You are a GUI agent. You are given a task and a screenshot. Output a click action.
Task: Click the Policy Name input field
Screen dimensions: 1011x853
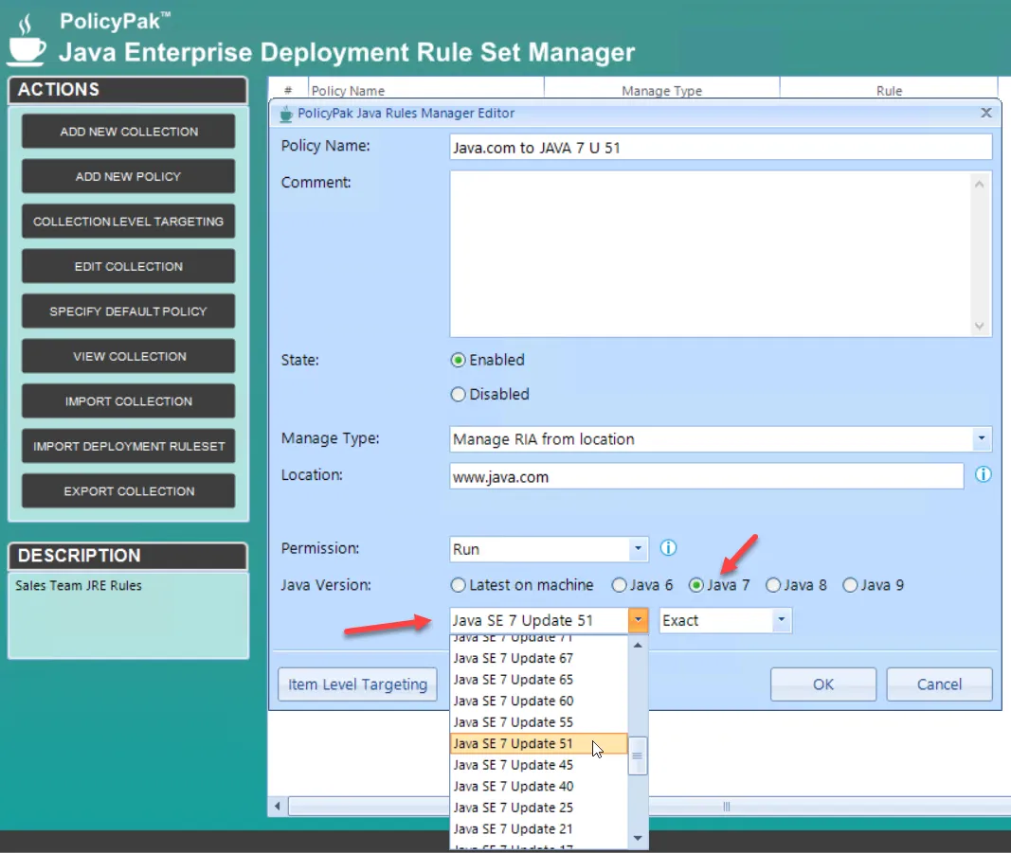click(x=721, y=148)
